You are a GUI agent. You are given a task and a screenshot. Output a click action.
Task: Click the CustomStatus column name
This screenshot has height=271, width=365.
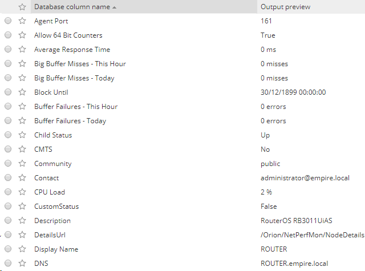point(56,207)
